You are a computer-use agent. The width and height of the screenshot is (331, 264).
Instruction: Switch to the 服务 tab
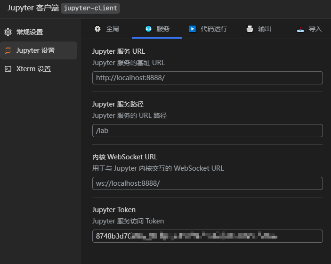(157, 29)
